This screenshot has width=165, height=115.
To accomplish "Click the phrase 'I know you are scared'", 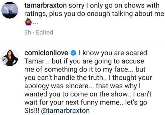I will (x=113, y=53).
